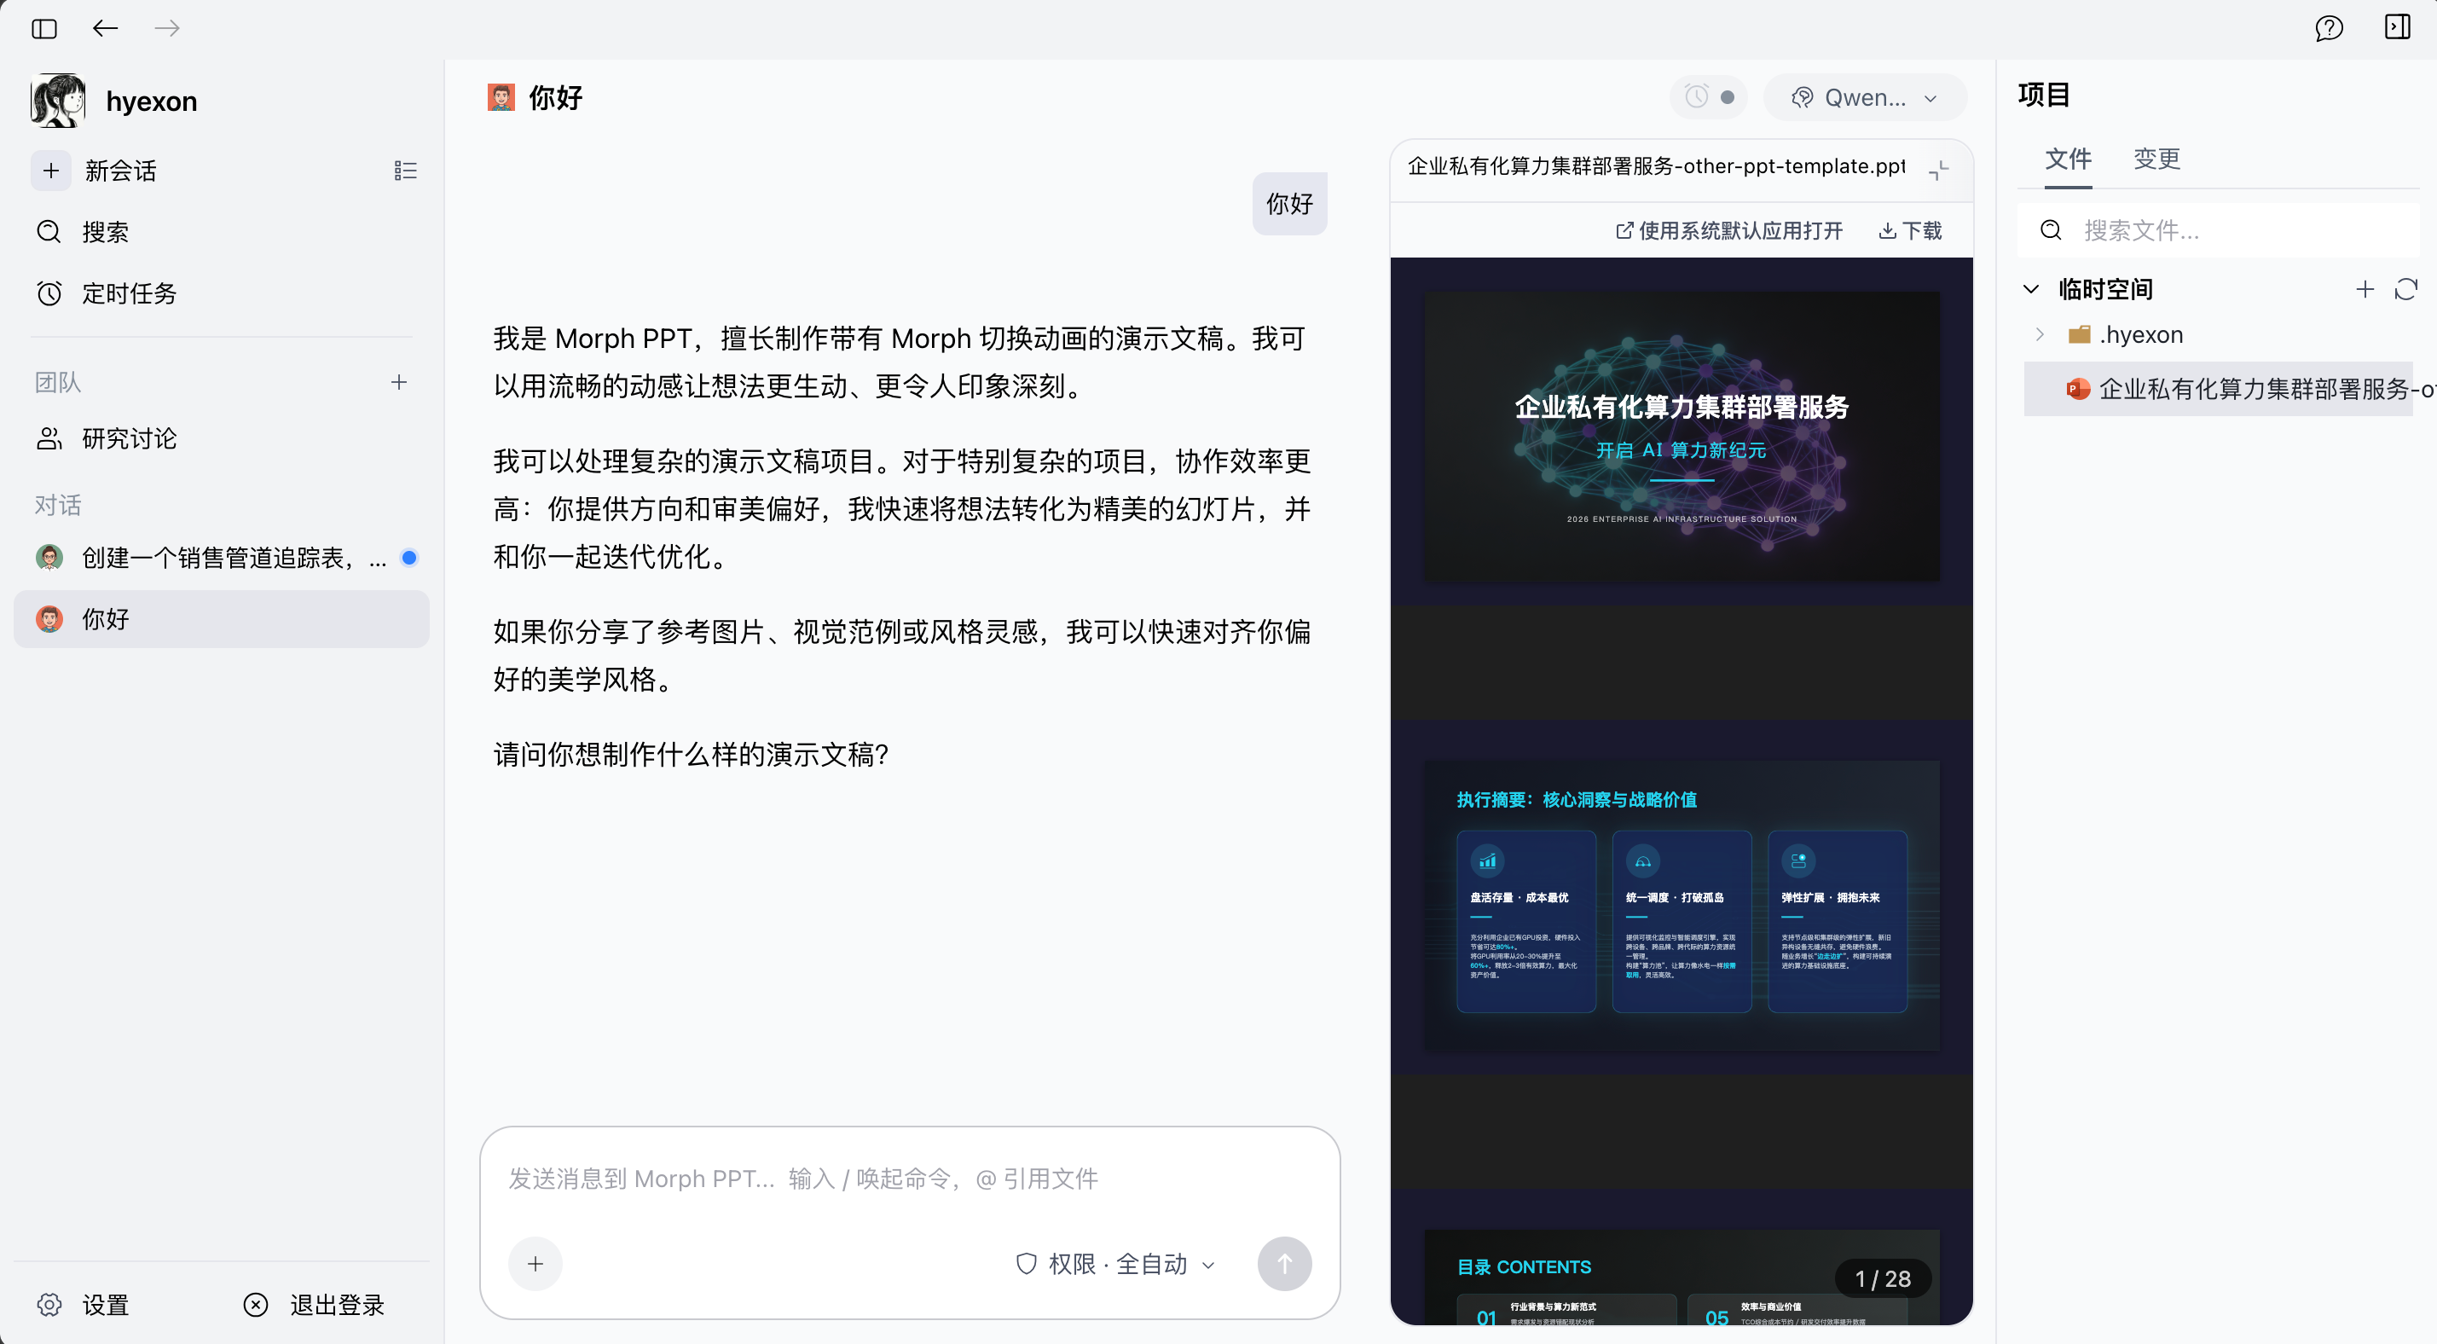This screenshot has width=2437, height=1344.
Task: Click the PPT filename title in preview header
Action: tap(1657, 166)
